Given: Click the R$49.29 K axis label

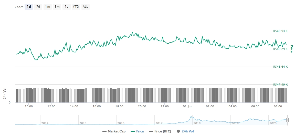Looking at the screenshot, I should coord(280,49).
